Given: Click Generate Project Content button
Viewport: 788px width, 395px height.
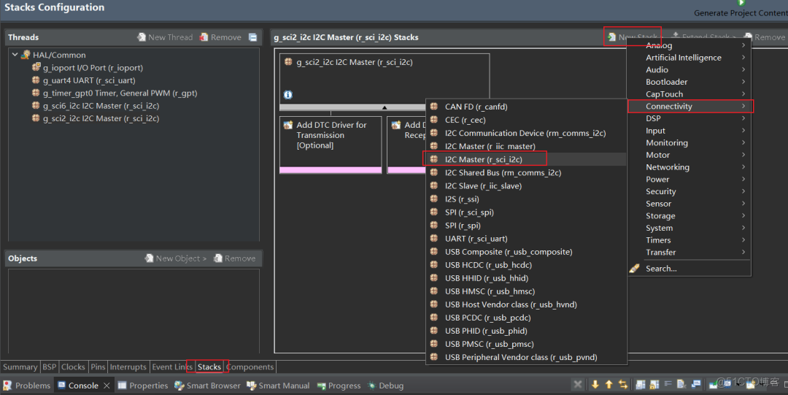Looking at the screenshot, I should click(741, 9).
